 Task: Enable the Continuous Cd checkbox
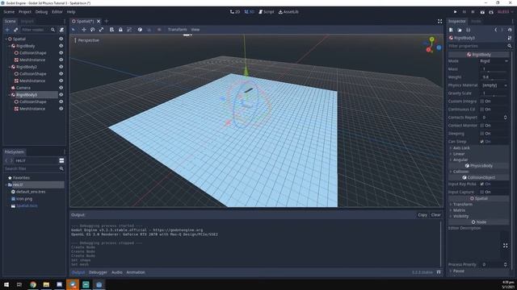(x=482, y=110)
